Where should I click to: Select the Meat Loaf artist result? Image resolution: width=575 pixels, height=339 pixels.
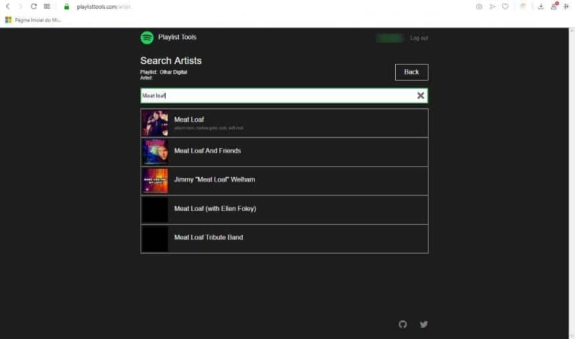(284, 123)
